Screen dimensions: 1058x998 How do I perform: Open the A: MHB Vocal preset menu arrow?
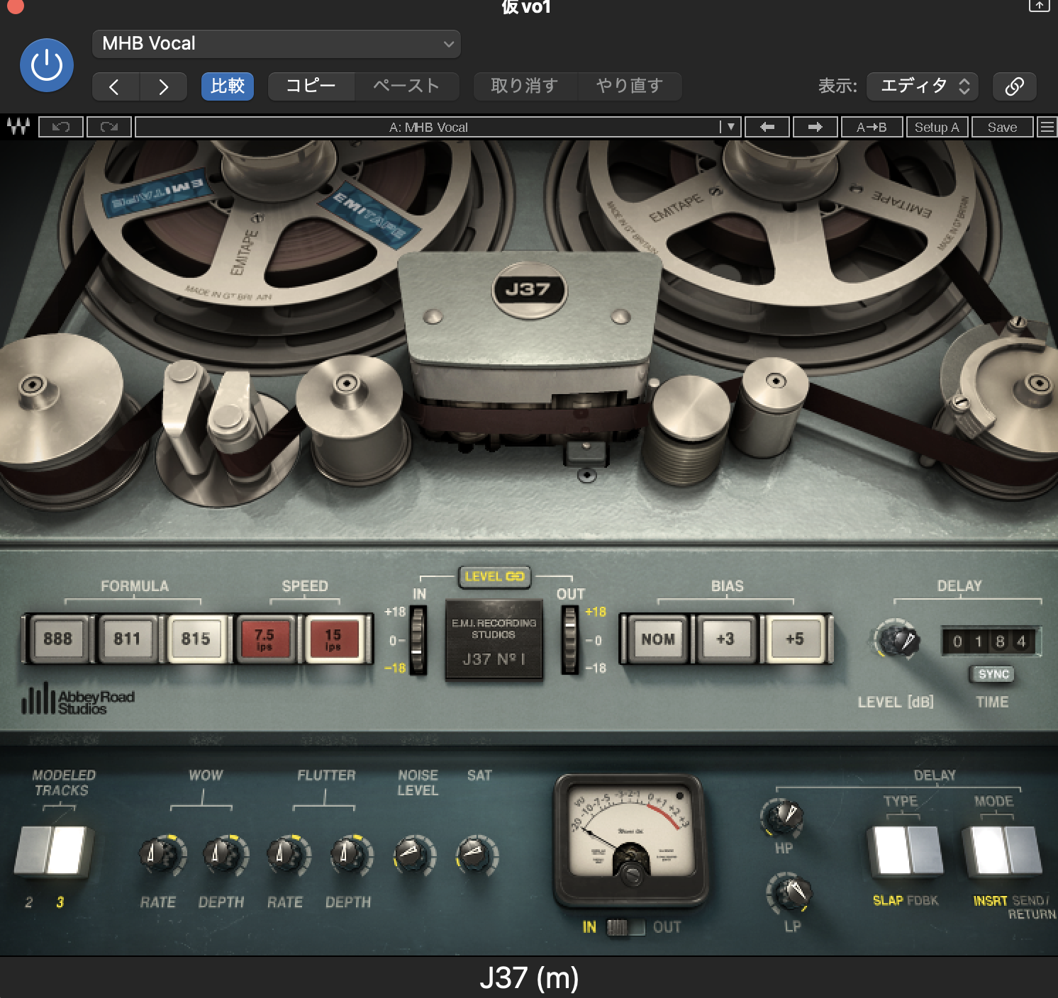point(730,127)
